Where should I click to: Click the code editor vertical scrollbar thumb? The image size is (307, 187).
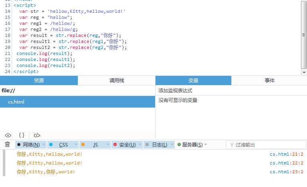[x=304, y=35]
